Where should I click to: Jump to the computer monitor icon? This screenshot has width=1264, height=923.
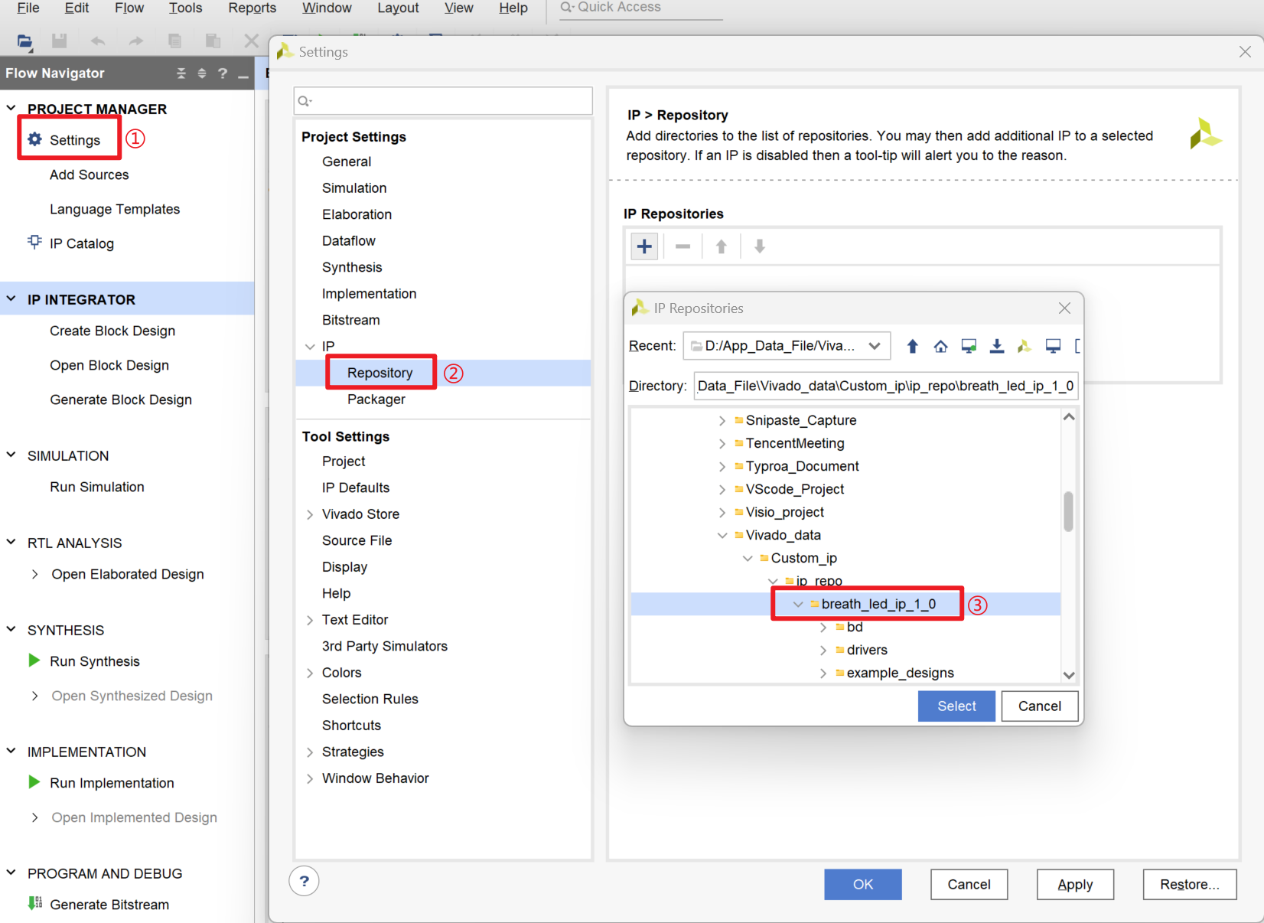tap(1053, 346)
